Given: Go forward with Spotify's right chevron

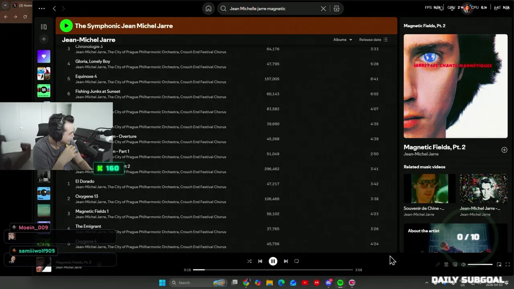Looking at the screenshot, I should click(63, 8).
